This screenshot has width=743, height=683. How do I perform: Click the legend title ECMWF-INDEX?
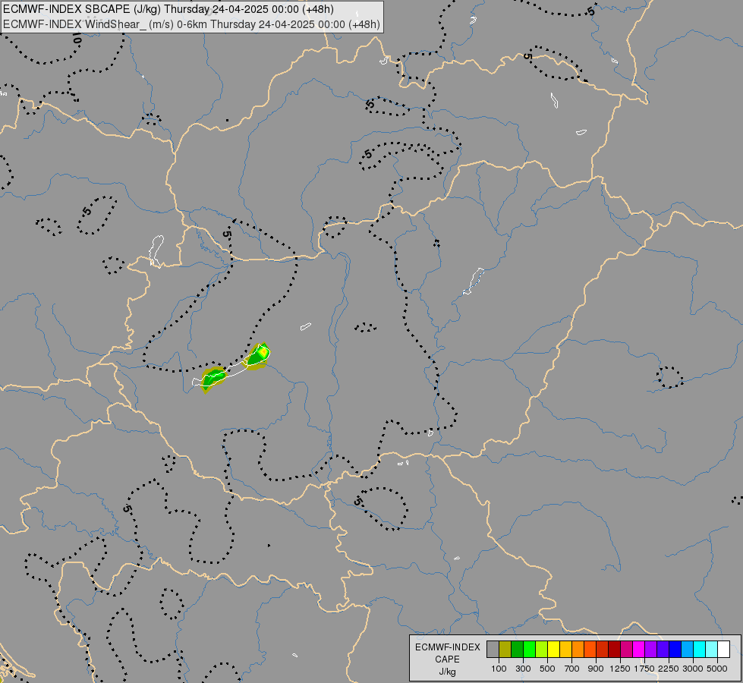pyautogui.click(x=448, y=647)
